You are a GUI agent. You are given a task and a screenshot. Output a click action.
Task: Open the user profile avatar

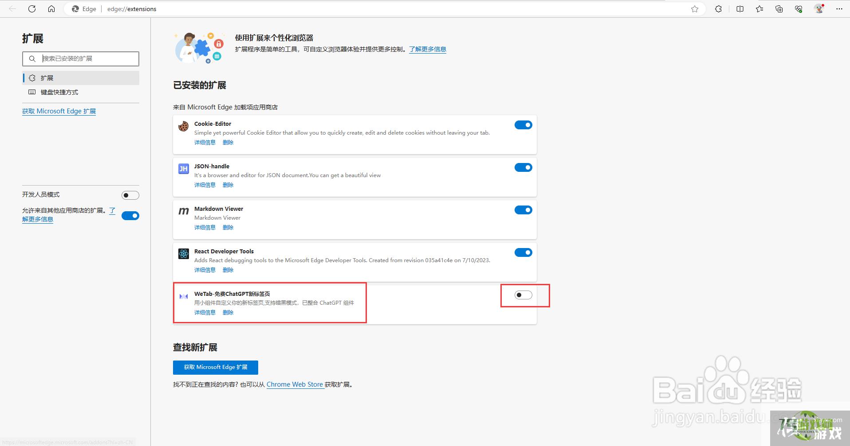819,9
